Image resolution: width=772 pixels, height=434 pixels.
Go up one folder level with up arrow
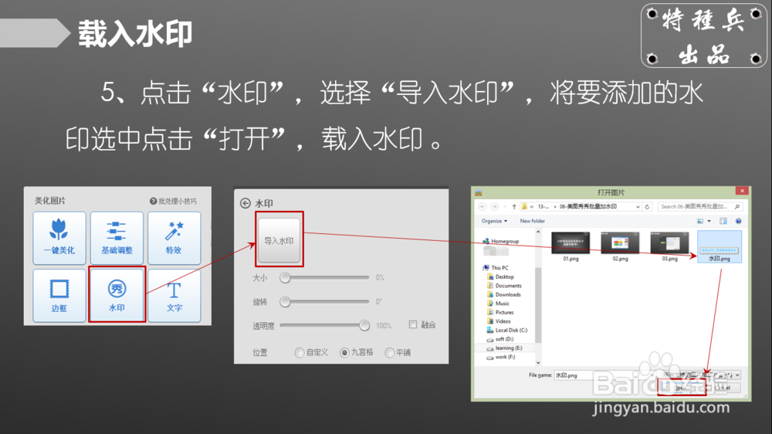(514, 206)
